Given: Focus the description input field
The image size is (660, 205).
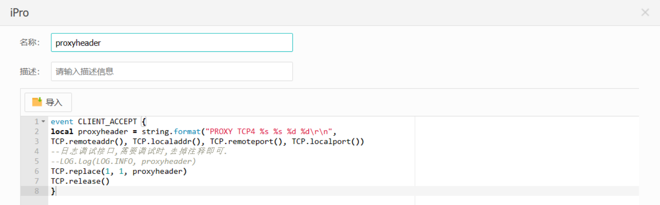Looking at the screenshot, I should (x=172, y=72).
